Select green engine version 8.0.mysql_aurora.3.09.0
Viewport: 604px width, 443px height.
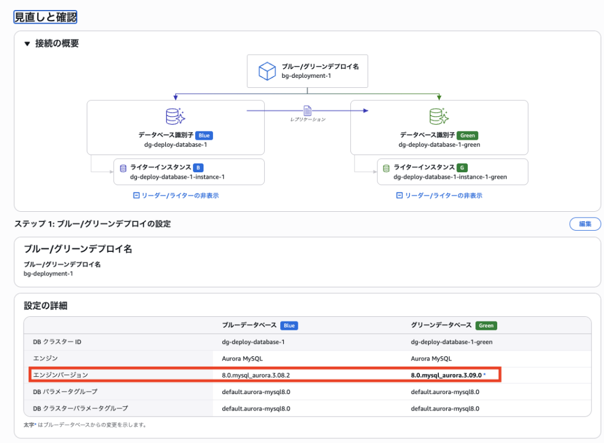[447, 375]
